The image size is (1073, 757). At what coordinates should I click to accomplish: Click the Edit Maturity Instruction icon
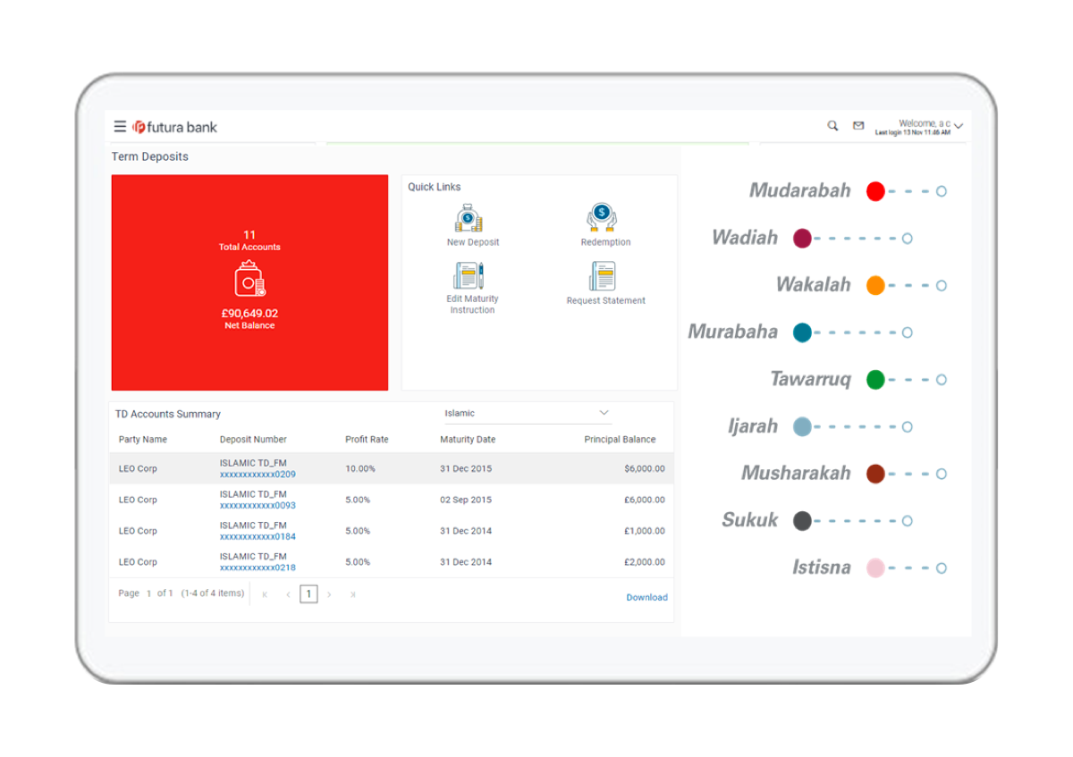[x=469, y=275]
